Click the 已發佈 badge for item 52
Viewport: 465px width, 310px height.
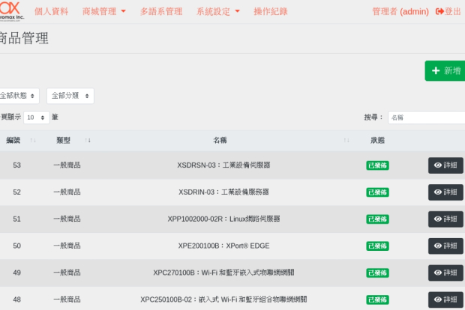[x=377, y=192]
